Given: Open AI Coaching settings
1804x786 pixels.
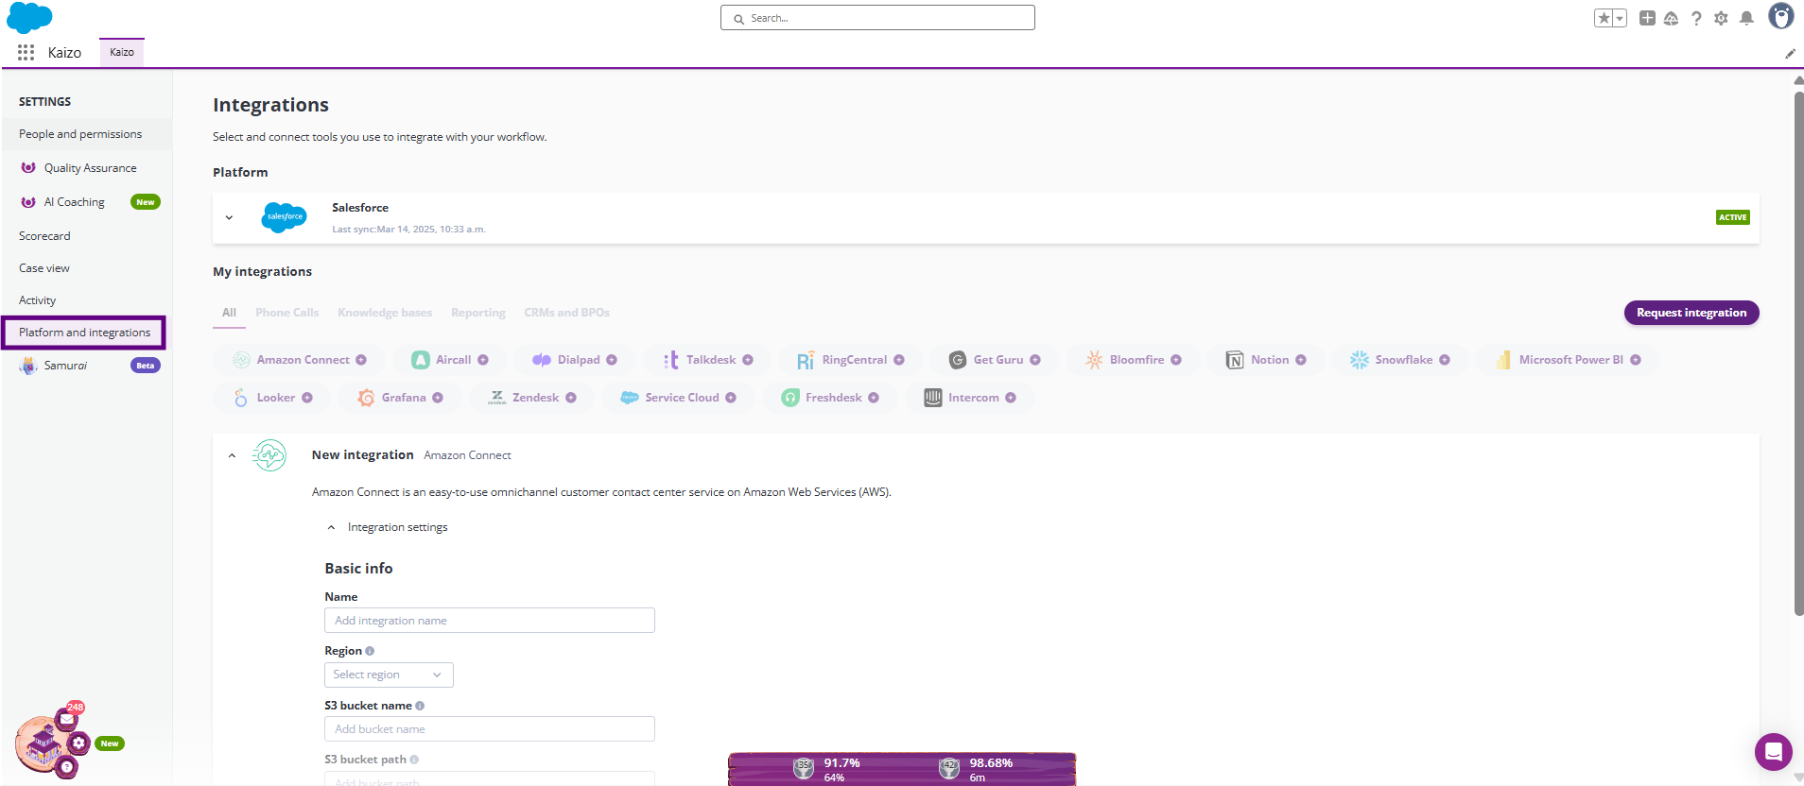Looking at the screenshot, I should [87, 202].
